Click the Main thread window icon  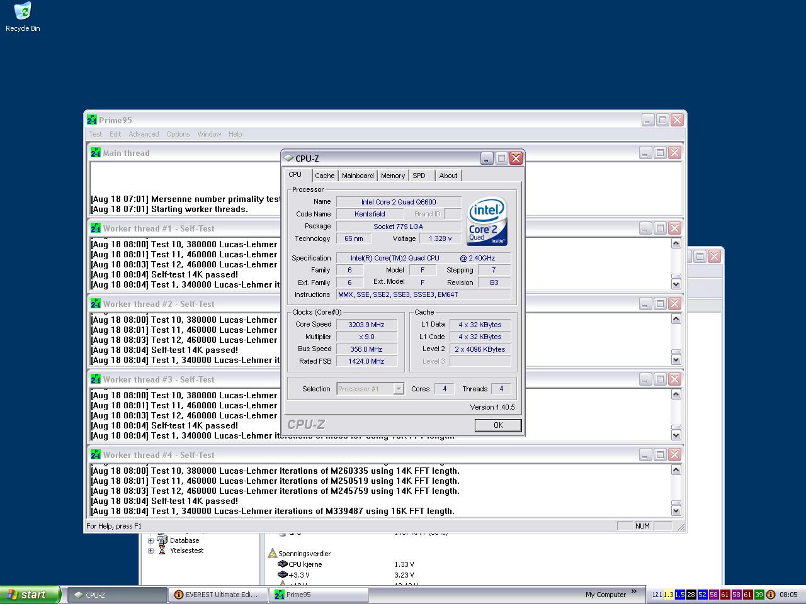pyautogui.click(x=96, y=152)
